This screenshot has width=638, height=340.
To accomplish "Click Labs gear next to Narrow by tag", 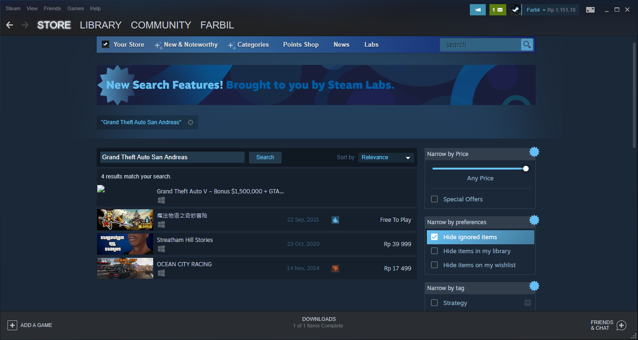I will coord(534,286).
